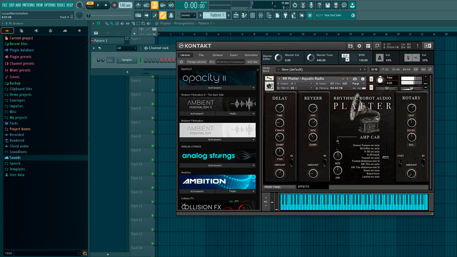Open Kontakt save disk icon
457x257 pixels.
[x=350, y=46]
